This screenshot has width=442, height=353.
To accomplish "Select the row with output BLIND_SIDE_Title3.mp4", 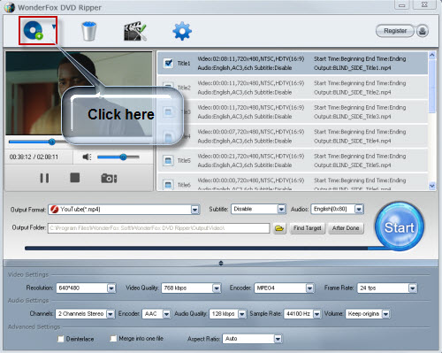I will (293, 111).
